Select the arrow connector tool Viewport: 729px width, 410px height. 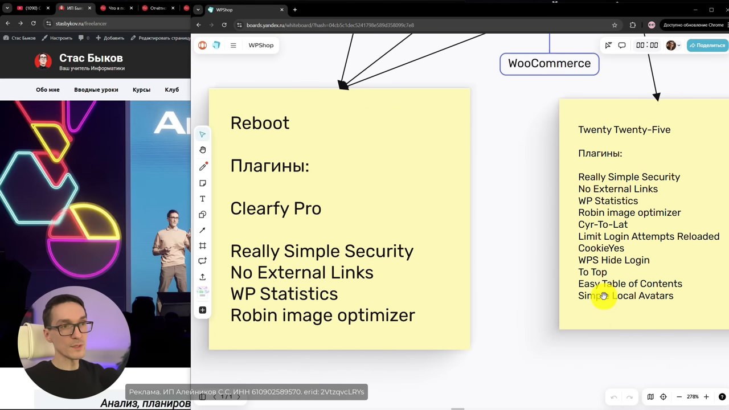point(202,230)
